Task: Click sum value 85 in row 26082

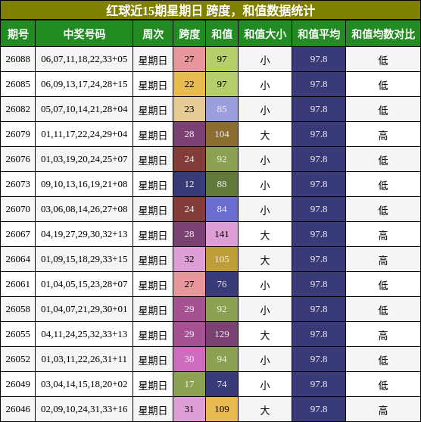Action: (222, 109)
